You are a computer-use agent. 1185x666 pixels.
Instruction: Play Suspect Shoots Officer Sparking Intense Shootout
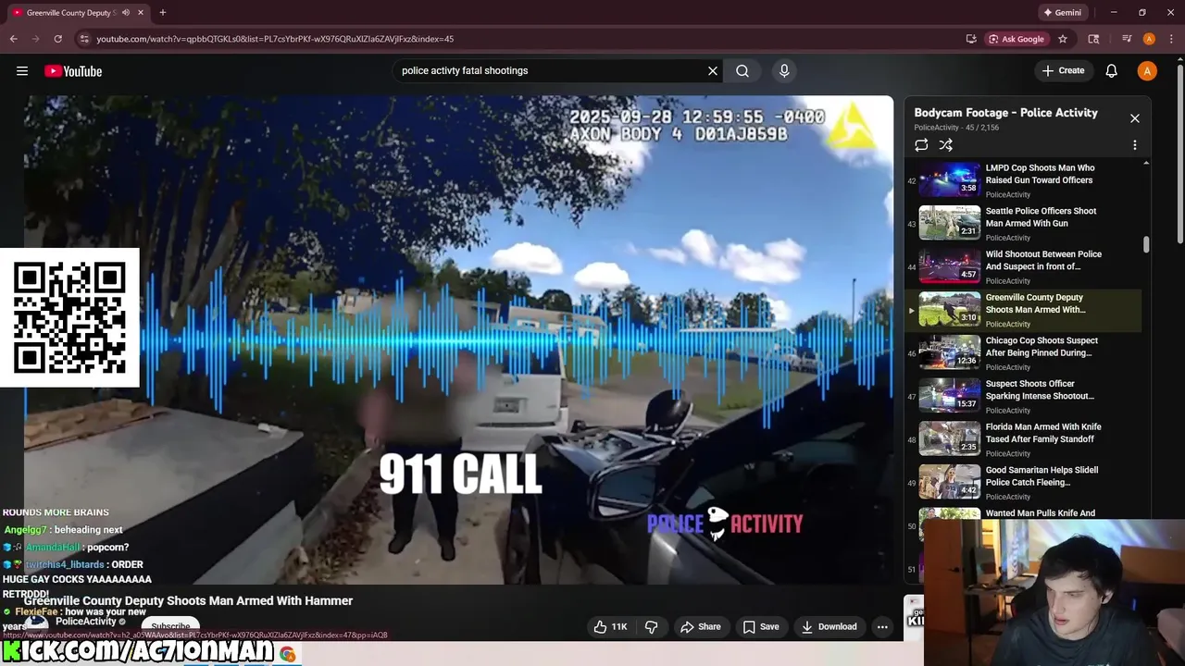click(x=1023, y=396)
